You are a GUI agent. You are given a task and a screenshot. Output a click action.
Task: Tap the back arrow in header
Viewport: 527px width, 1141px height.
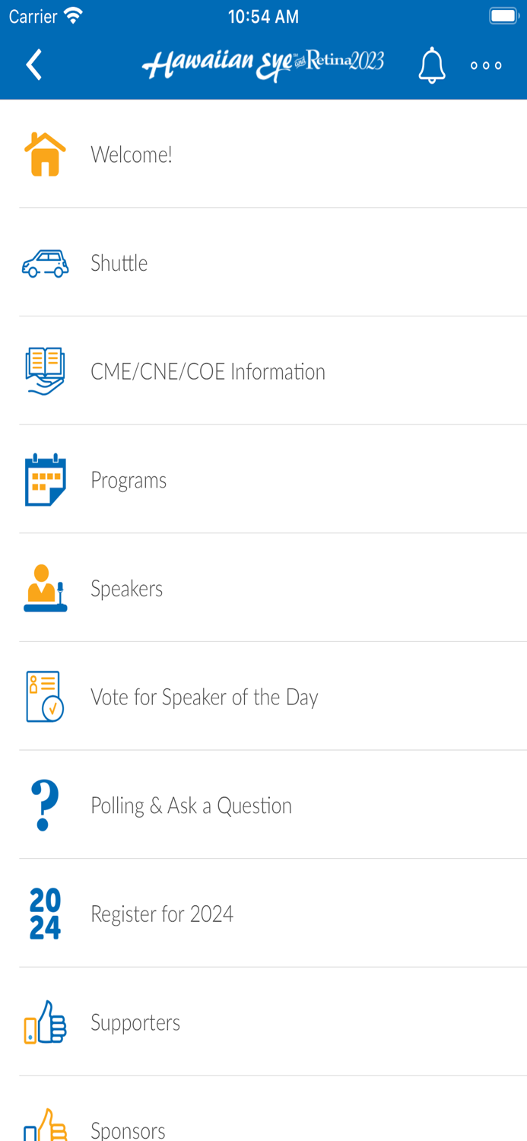[34, 65]
